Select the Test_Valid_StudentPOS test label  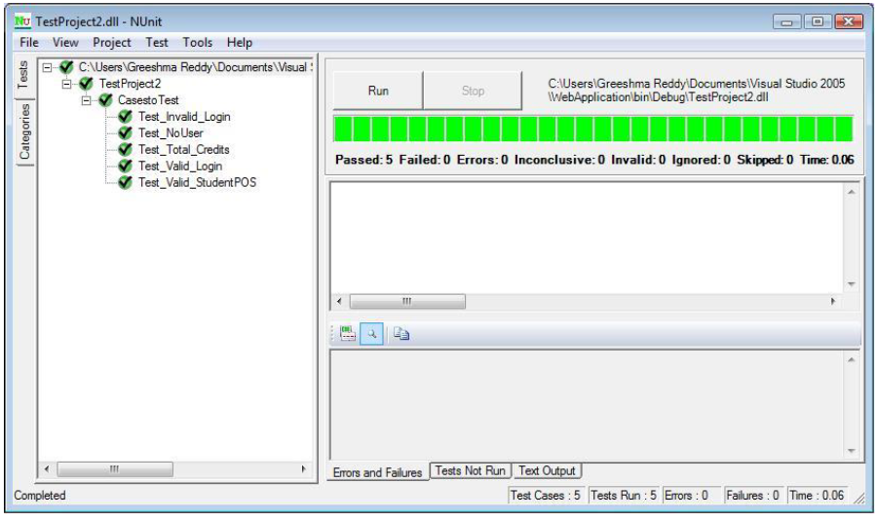(198, 182)
